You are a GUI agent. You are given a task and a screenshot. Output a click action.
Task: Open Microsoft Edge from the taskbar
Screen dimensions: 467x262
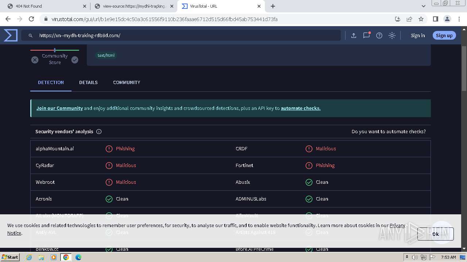(x=78, y=257)
